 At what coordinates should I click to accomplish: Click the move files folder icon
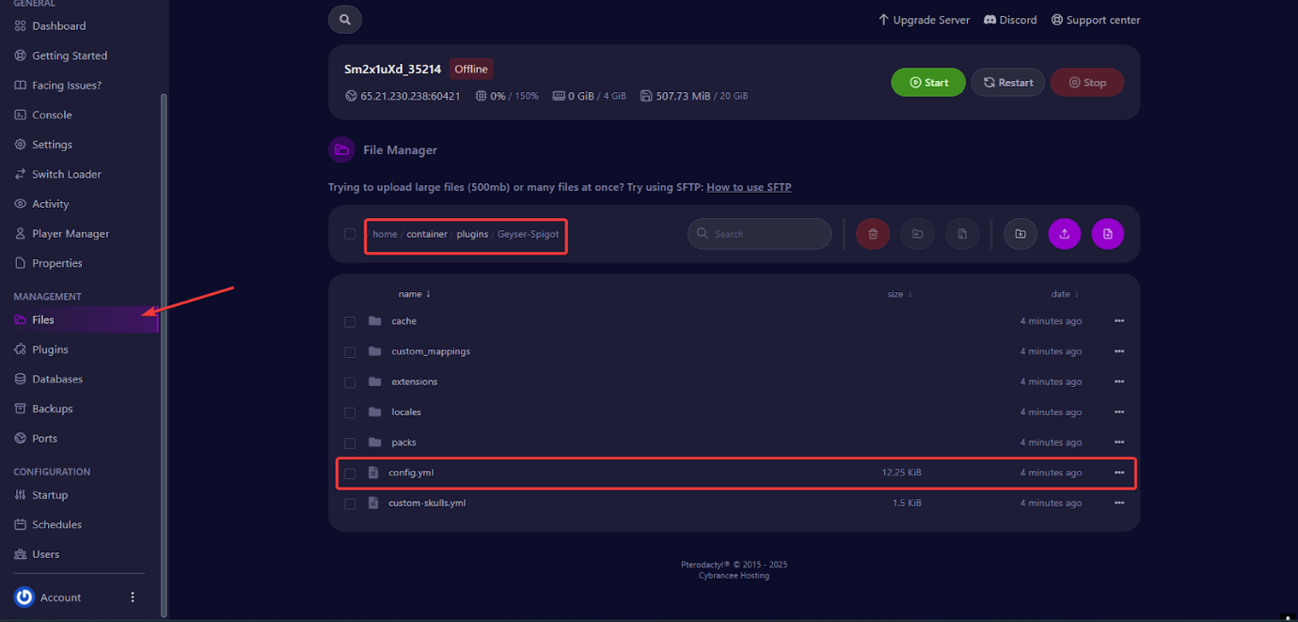917,234
